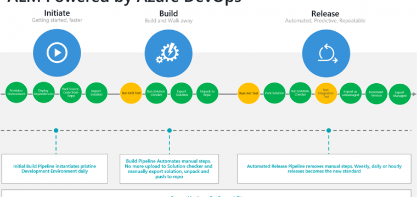417x197 pixels.
Task: Click the Import as unmanaged circle
Action: coord(351,93)
